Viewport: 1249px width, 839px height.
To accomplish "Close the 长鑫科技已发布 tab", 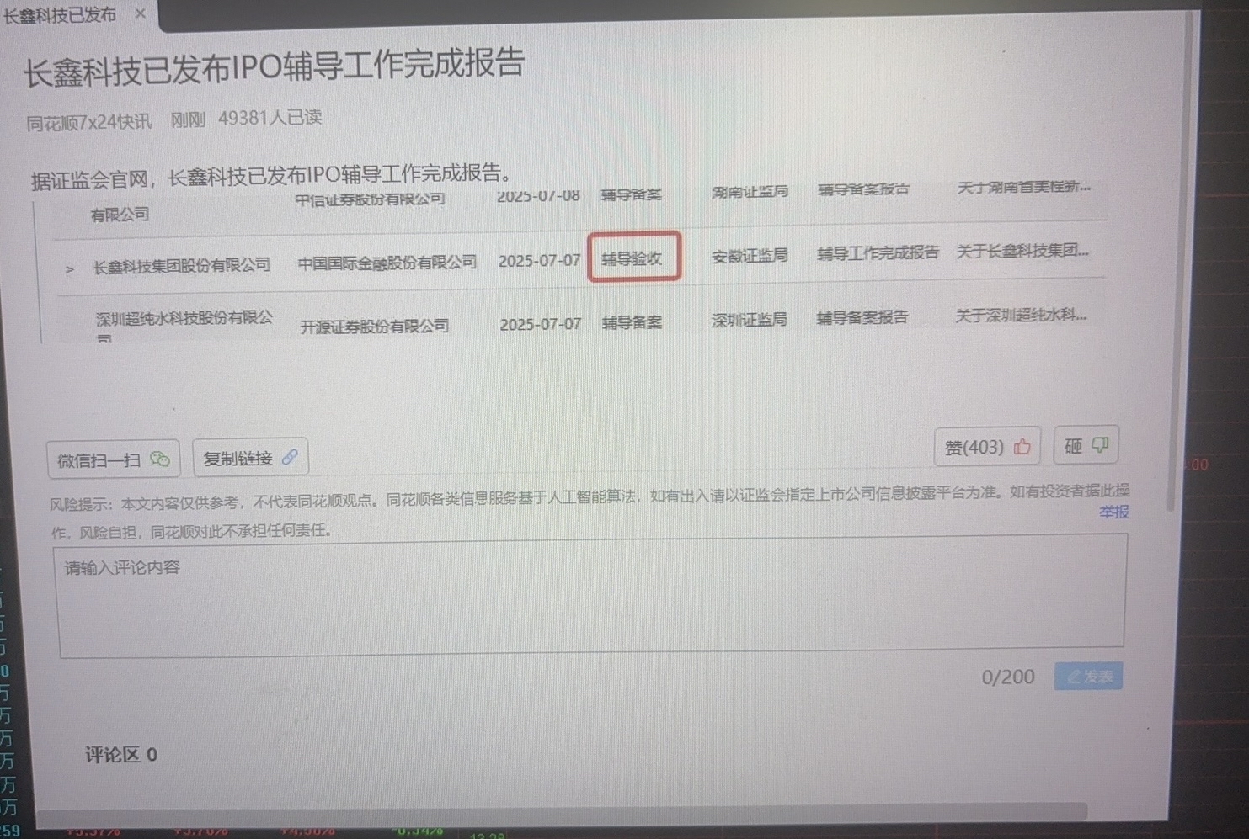I will pyautogui.click(x=141, y=13).
